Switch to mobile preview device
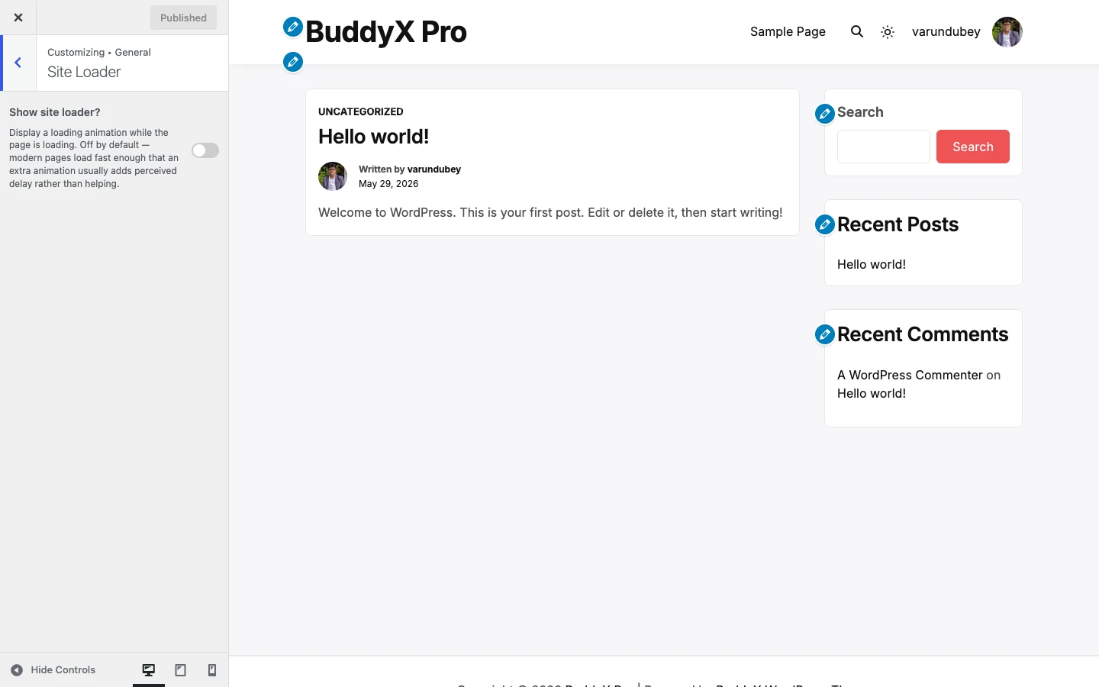 (x=212, y=670)
